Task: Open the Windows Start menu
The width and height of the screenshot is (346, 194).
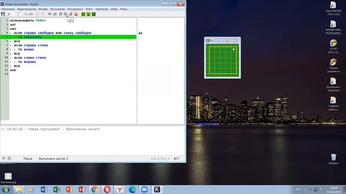Action: [6, 190]
